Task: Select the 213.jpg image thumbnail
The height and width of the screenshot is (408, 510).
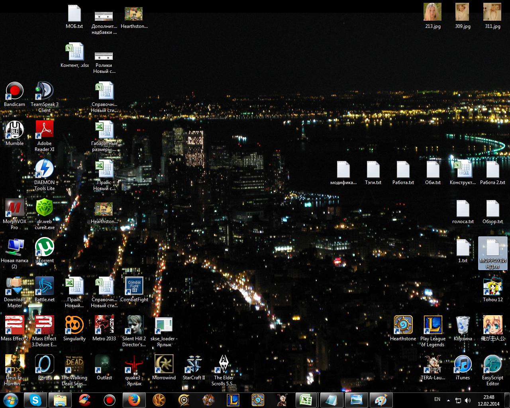Action: tap(433, 13)
